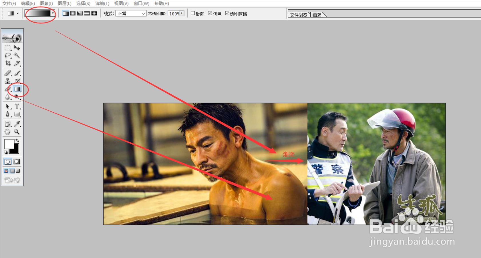The image size is (481, 258).
Task: Toggle the 反向 (Reverse) checkbox
Action: tap(193, 13)
